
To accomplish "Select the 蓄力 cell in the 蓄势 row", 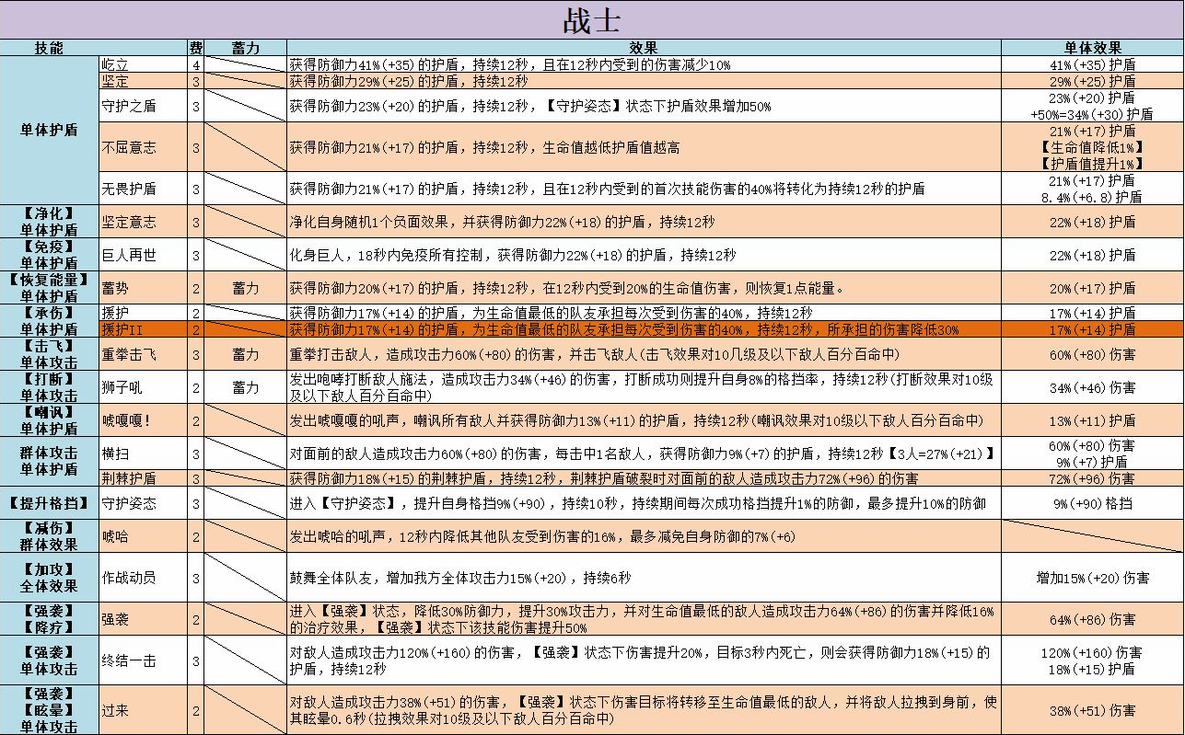I will [x=246, y=288].
